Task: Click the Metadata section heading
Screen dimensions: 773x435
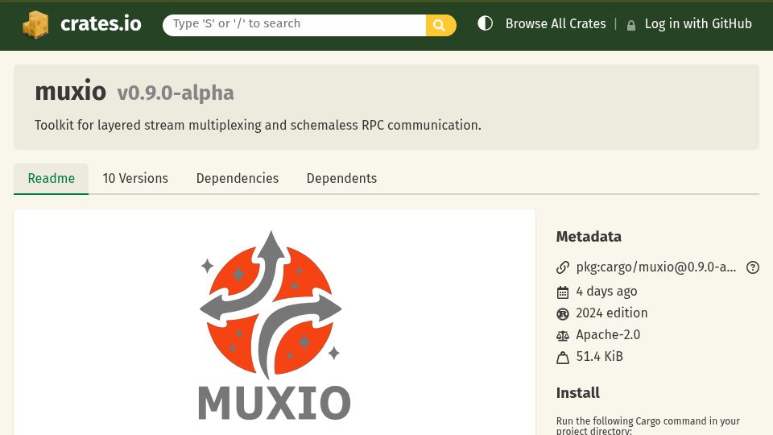Action: 589,237
